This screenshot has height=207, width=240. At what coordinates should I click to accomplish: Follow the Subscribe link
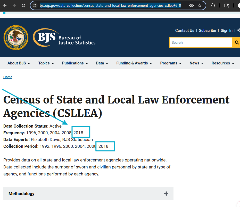(x=207, y=31)
